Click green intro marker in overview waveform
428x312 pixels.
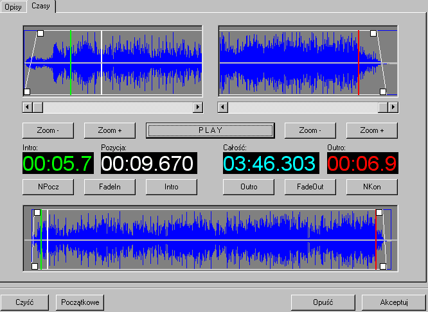click(x=41, y=240)
